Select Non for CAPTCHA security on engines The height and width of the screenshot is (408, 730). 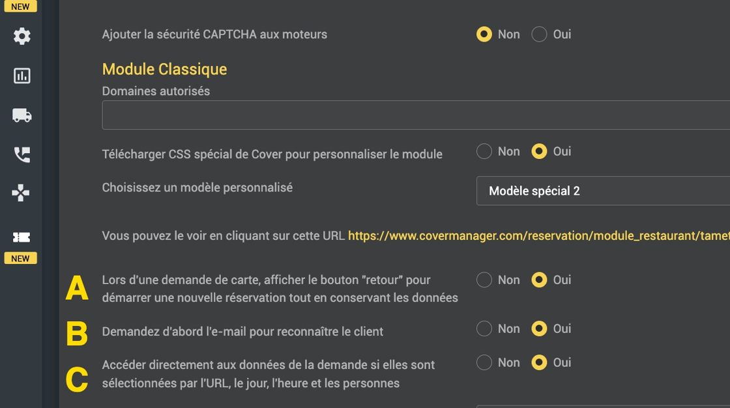(x=484, y=34)
